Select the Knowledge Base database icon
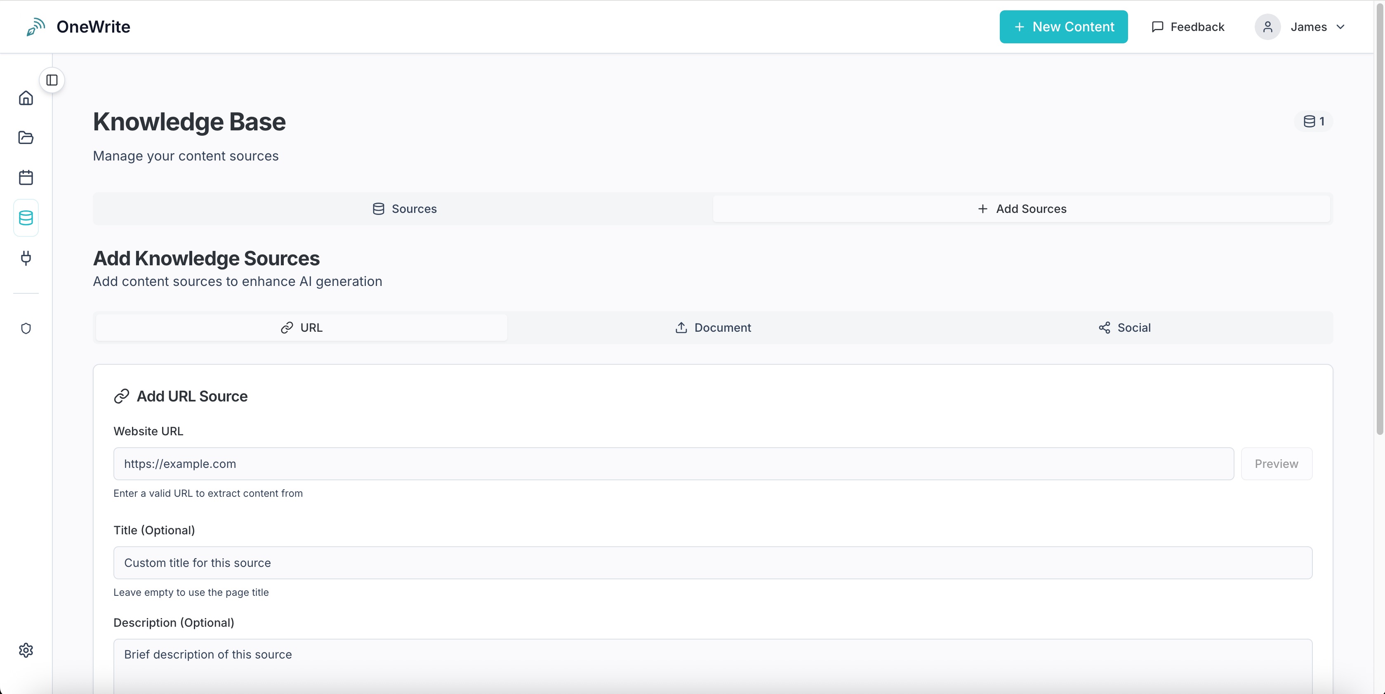This screenshot has width=1385, height=694. point(25,217)
